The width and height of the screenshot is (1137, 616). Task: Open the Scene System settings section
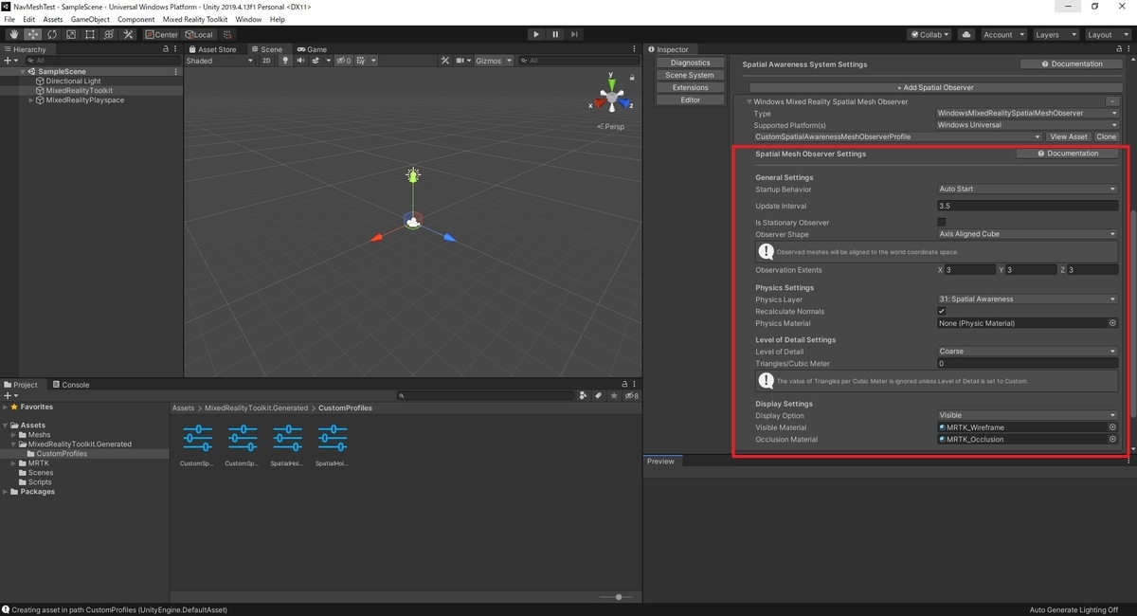pyautogui.click(x=690, y=75)
